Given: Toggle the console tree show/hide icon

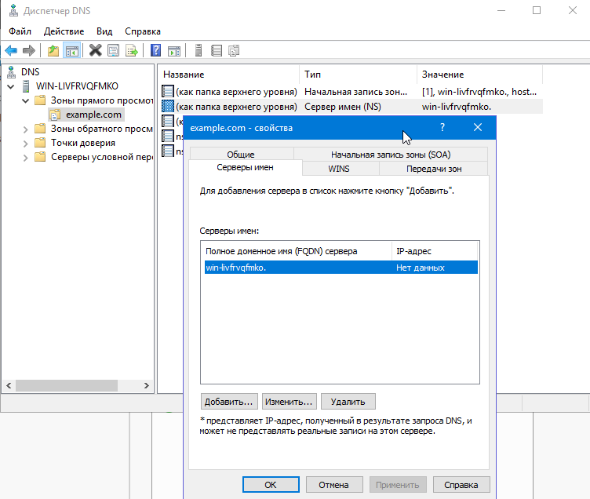Looking at the screenshot, I should pyautogui.click(x=72, y=50).
